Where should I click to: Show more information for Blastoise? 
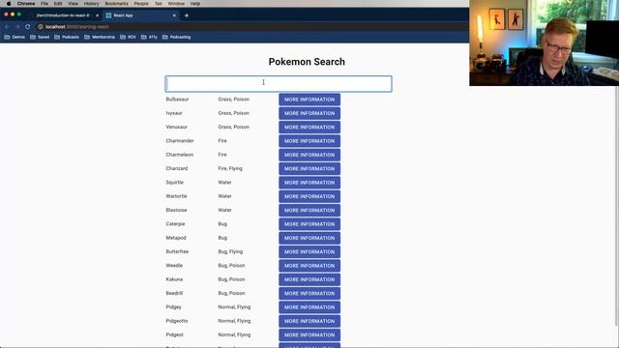[x=309, y=211]
